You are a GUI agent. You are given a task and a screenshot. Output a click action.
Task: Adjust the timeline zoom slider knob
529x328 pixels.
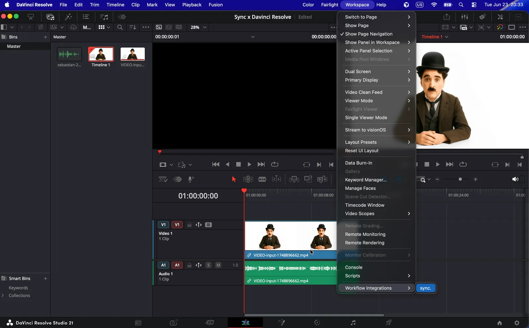[460, 179]
